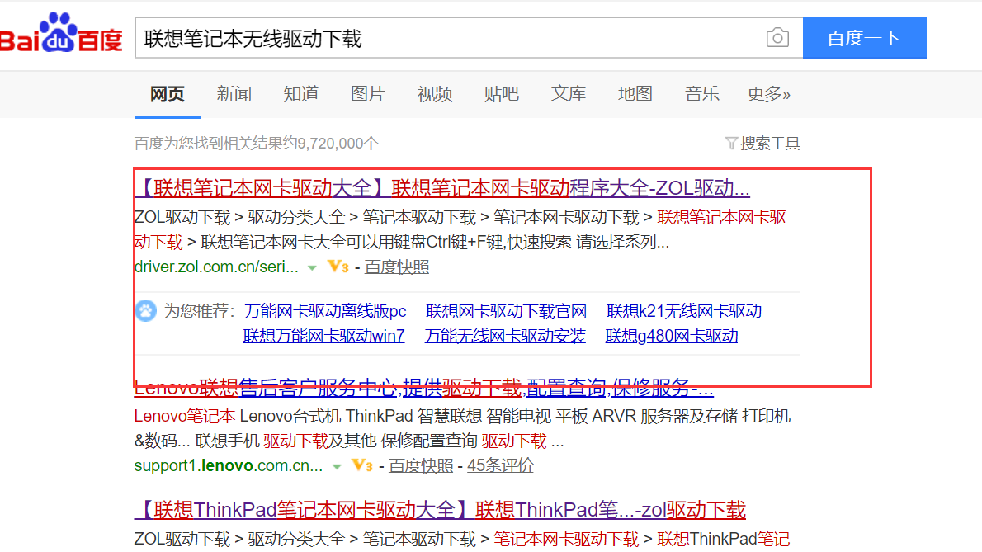Open the 联想网卡驱动下载官网 suggested link
982x552 pixels.
coord(506,311)
